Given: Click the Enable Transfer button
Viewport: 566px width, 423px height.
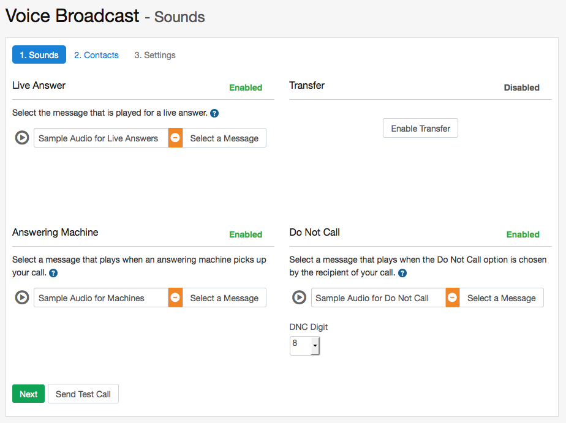Looking at the screenshot, I should click(420, 129).
